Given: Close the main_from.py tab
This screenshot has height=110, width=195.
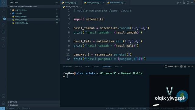Looking at the screenshot, I should pos(103,3).
